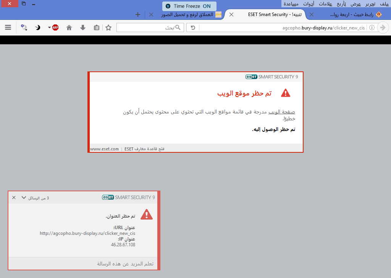The image size is (391, 278).
Task: Open the ملف menu
Action: tap(384, 4)
